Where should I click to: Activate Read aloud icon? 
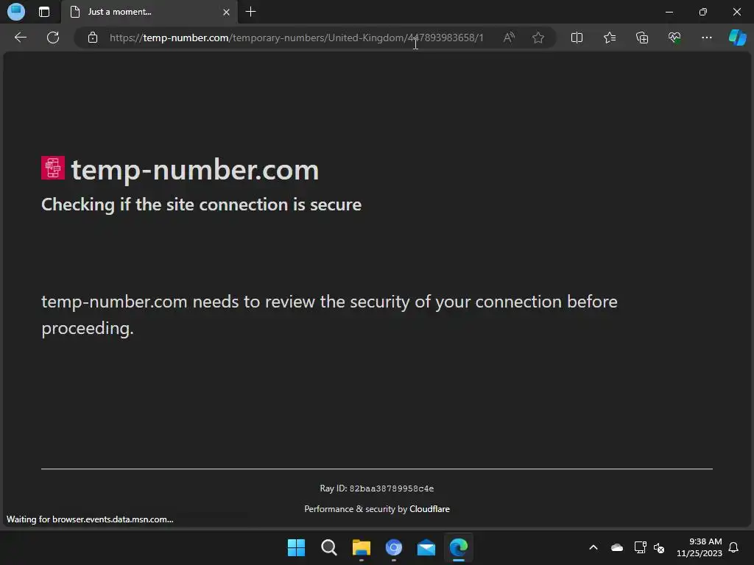[509, 38]
